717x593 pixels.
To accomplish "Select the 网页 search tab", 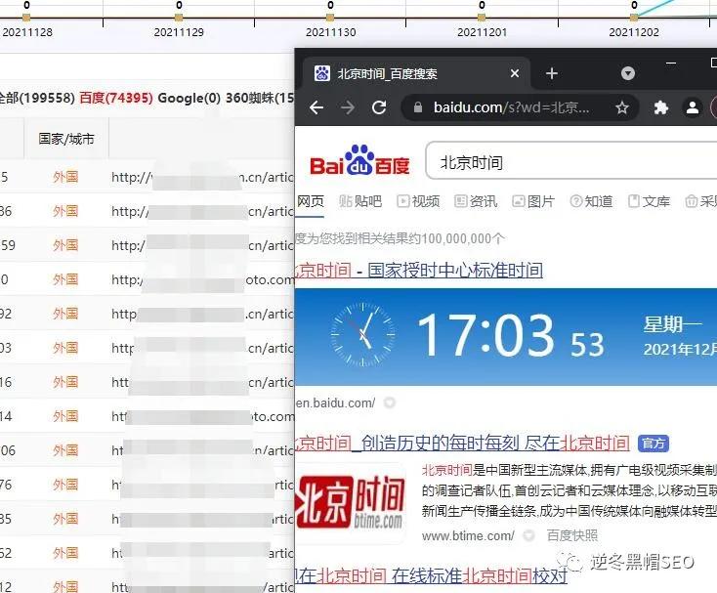I will (311, 201).
